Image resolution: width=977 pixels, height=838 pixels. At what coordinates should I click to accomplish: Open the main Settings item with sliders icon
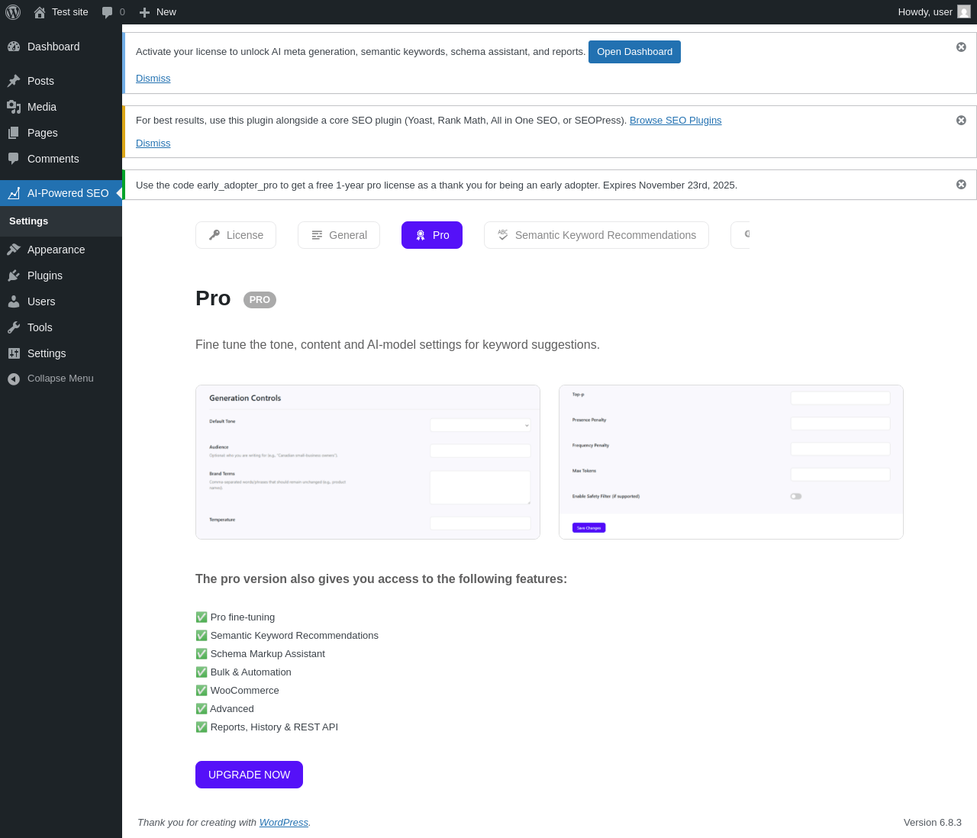[x=61, y=353]
